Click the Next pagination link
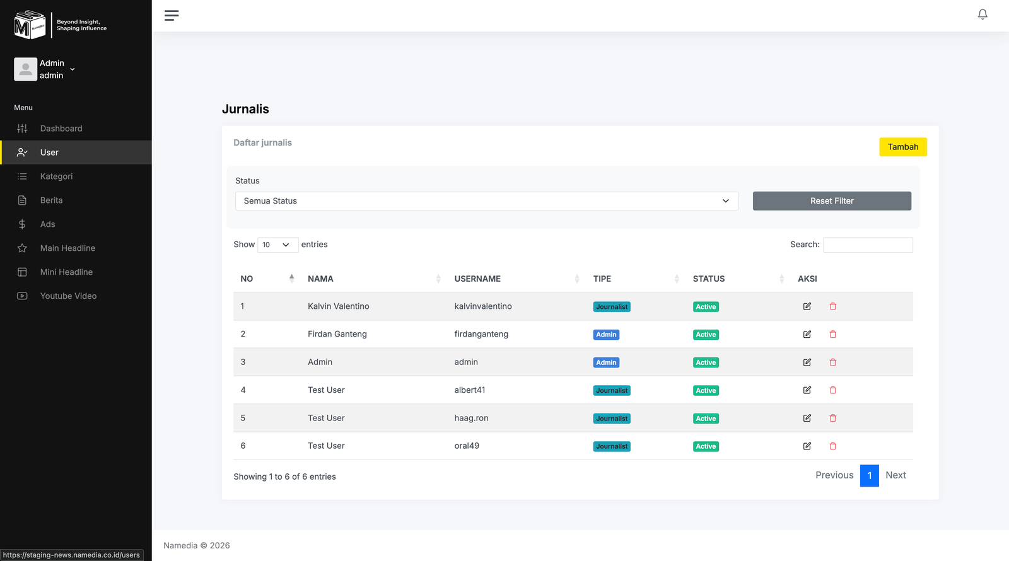The image size is (1009, 561). 895,475
